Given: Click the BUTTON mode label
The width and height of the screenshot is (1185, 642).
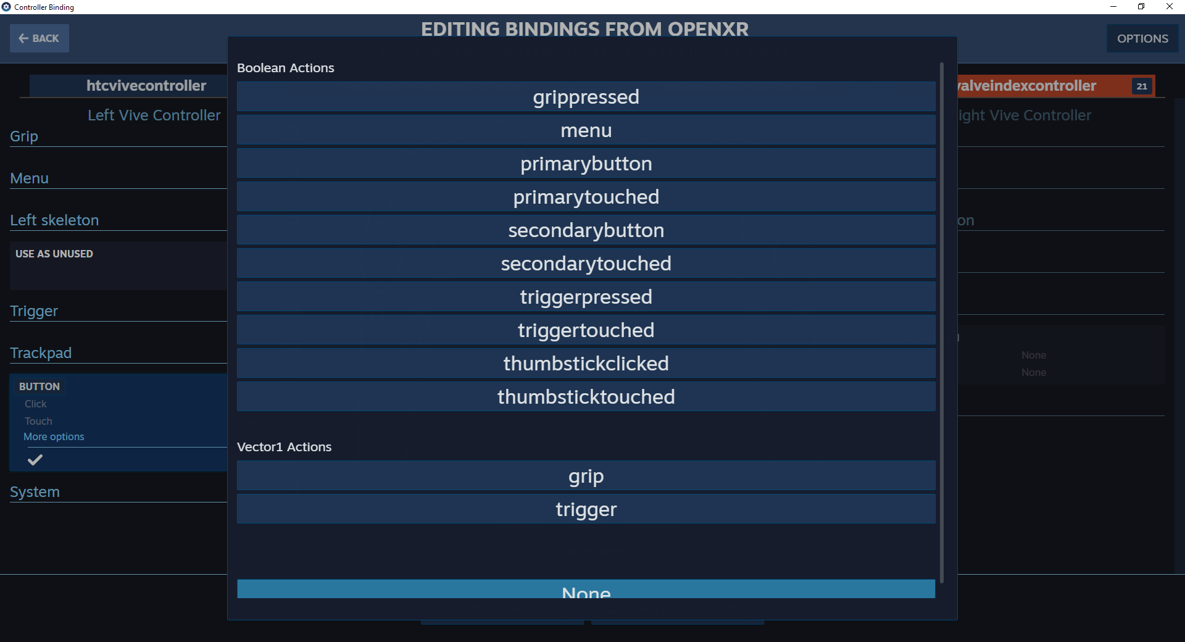Looking at the screenshot, I should [x=39, y=386].
